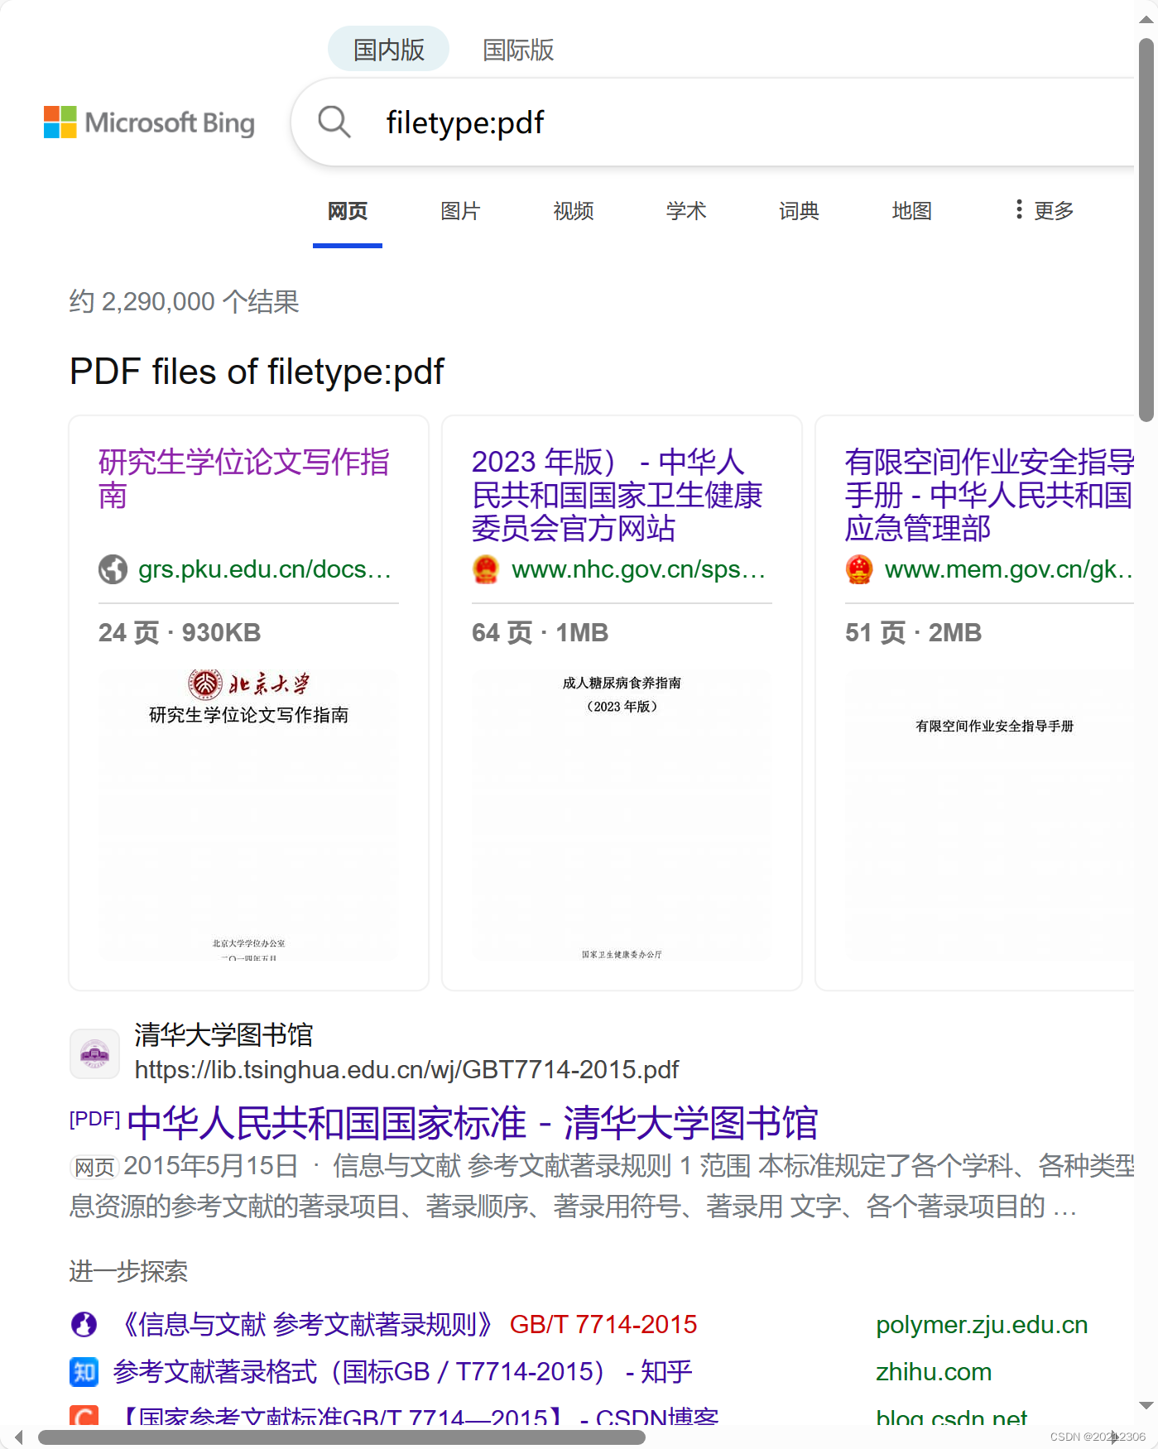The height and width of the screenshot is (1449, 1158).
Task: Open the 地图 tab
Action: [911, 211]
